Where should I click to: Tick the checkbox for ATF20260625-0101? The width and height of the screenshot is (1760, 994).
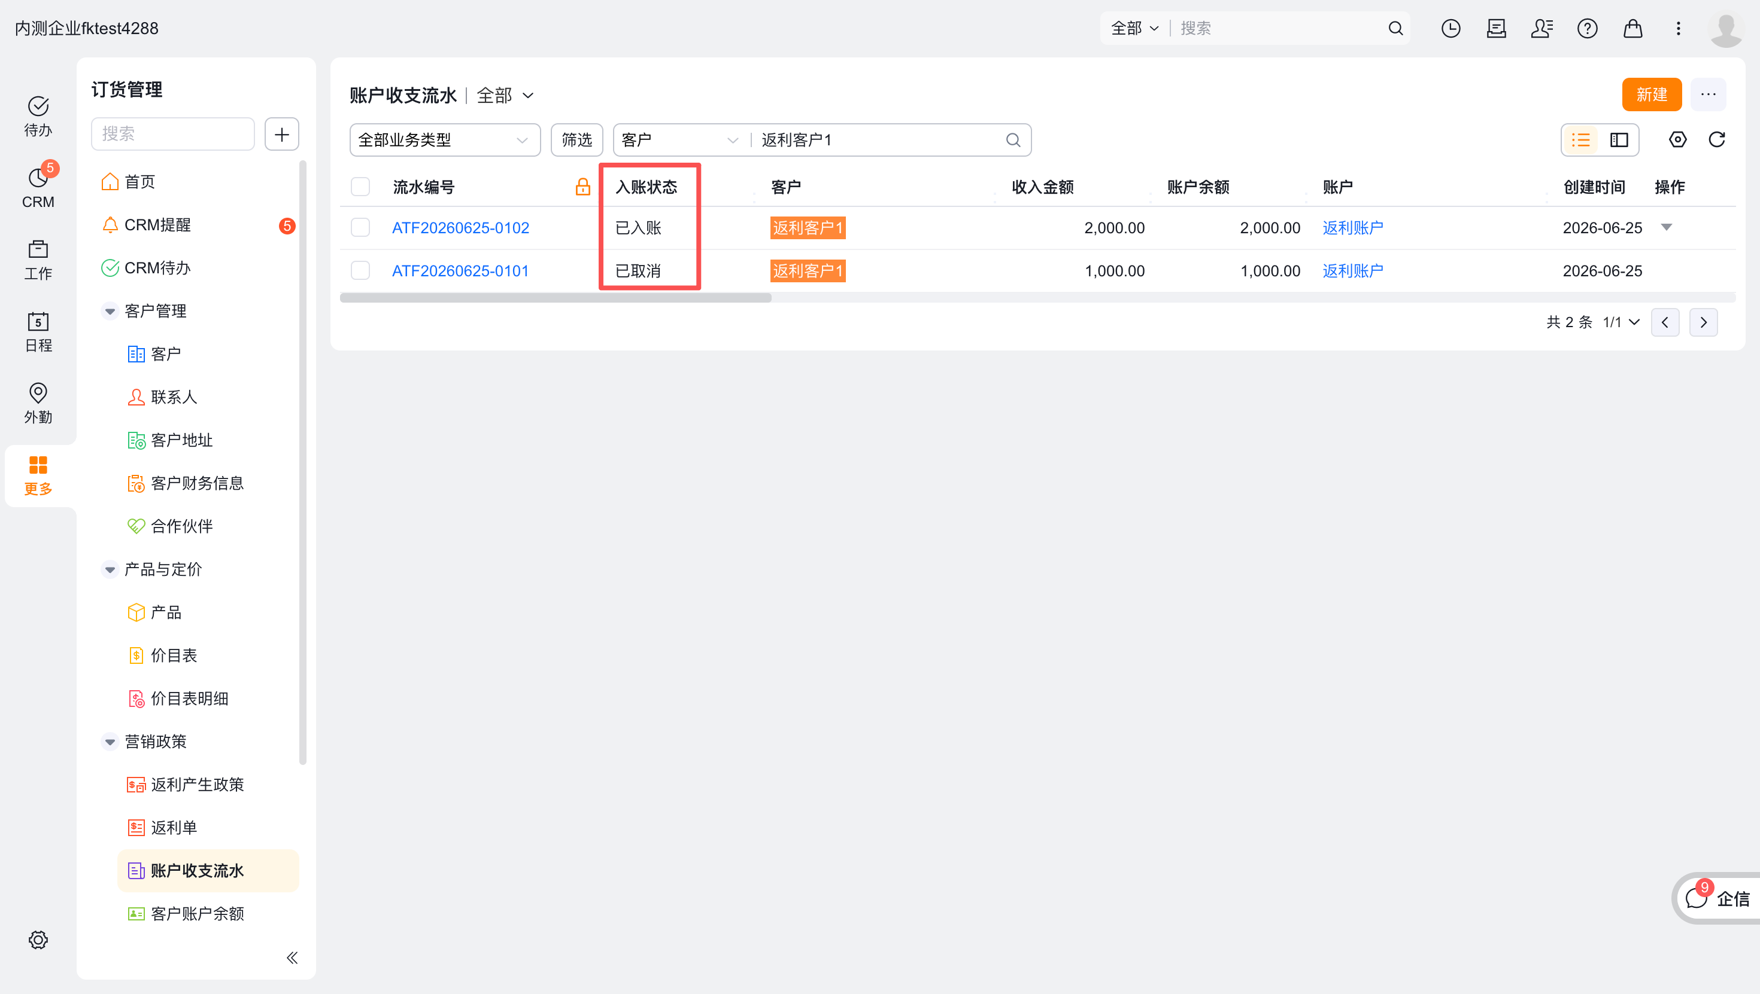360,270
